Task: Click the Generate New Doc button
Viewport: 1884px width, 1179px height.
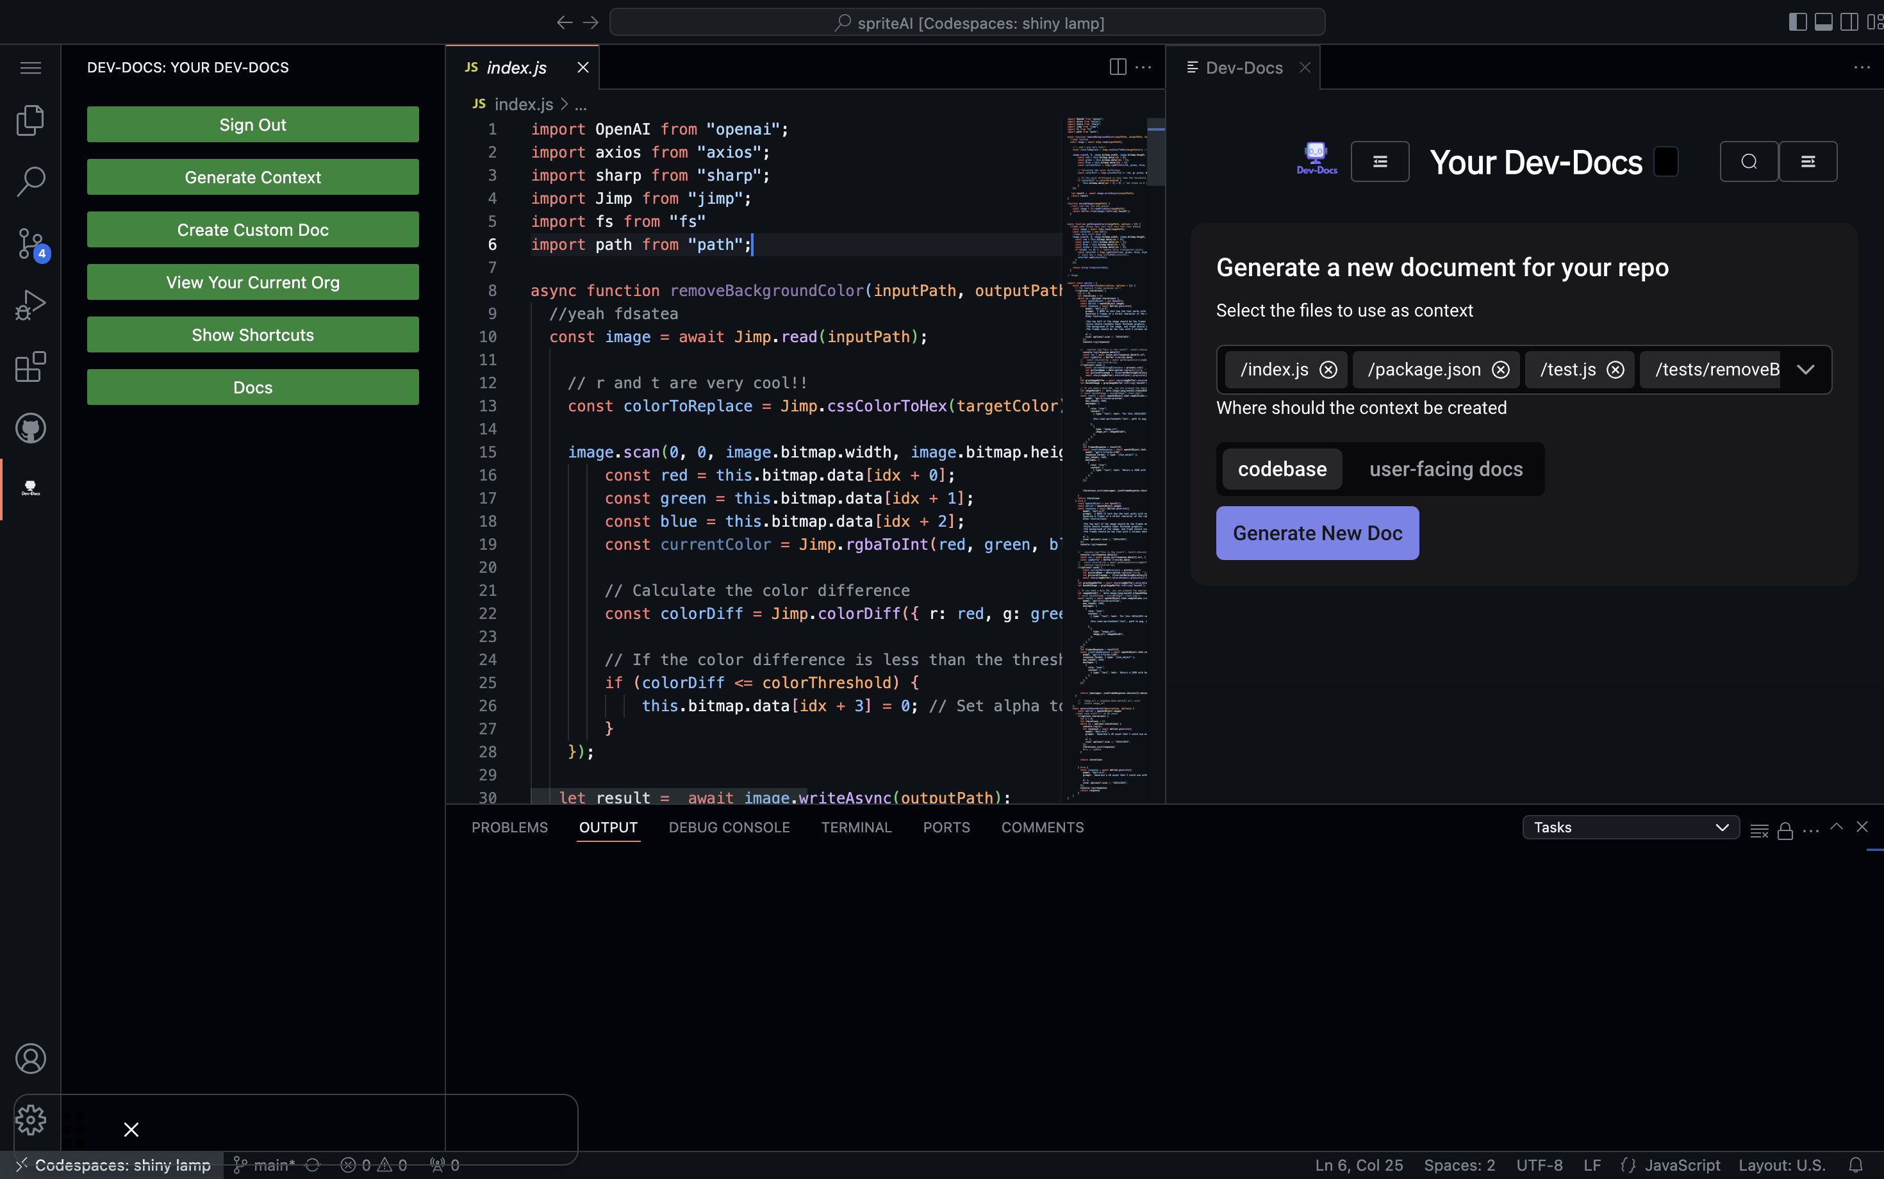Action: 1317,533
